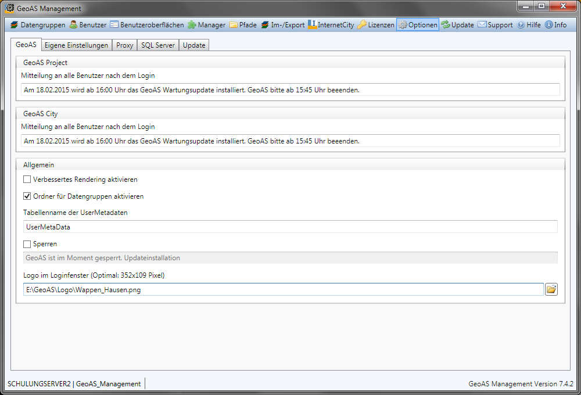This screenshot has width=581, height=395.
Task: Switch to the GeoAS tab
Action: [26, 45]
